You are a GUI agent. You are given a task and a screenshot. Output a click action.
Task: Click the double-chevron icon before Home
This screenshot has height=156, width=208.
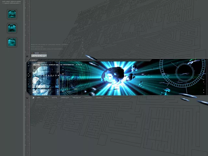point(33,97)
